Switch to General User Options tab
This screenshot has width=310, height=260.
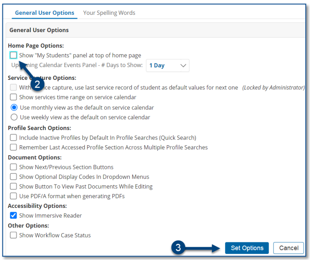[45, 13]
